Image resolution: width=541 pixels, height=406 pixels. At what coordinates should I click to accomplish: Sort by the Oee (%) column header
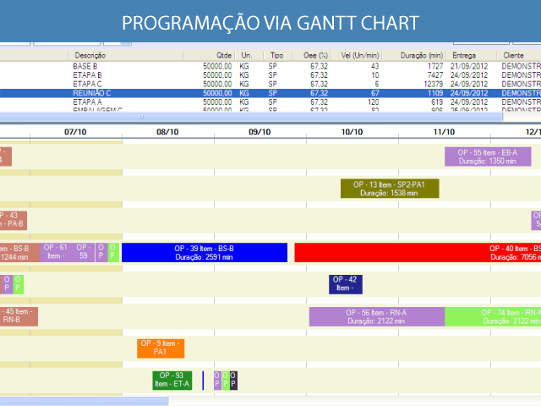[312, 55]
